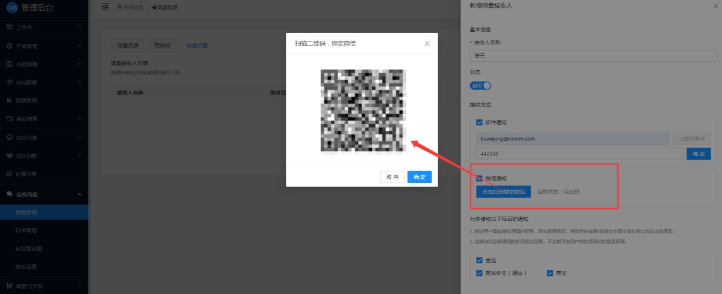The image size is (722, 294).
Task: Expand the GEO引擎 menu chevron
Action: coord(80,137)
